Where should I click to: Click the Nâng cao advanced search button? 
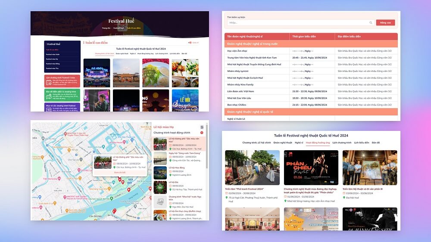385,23
